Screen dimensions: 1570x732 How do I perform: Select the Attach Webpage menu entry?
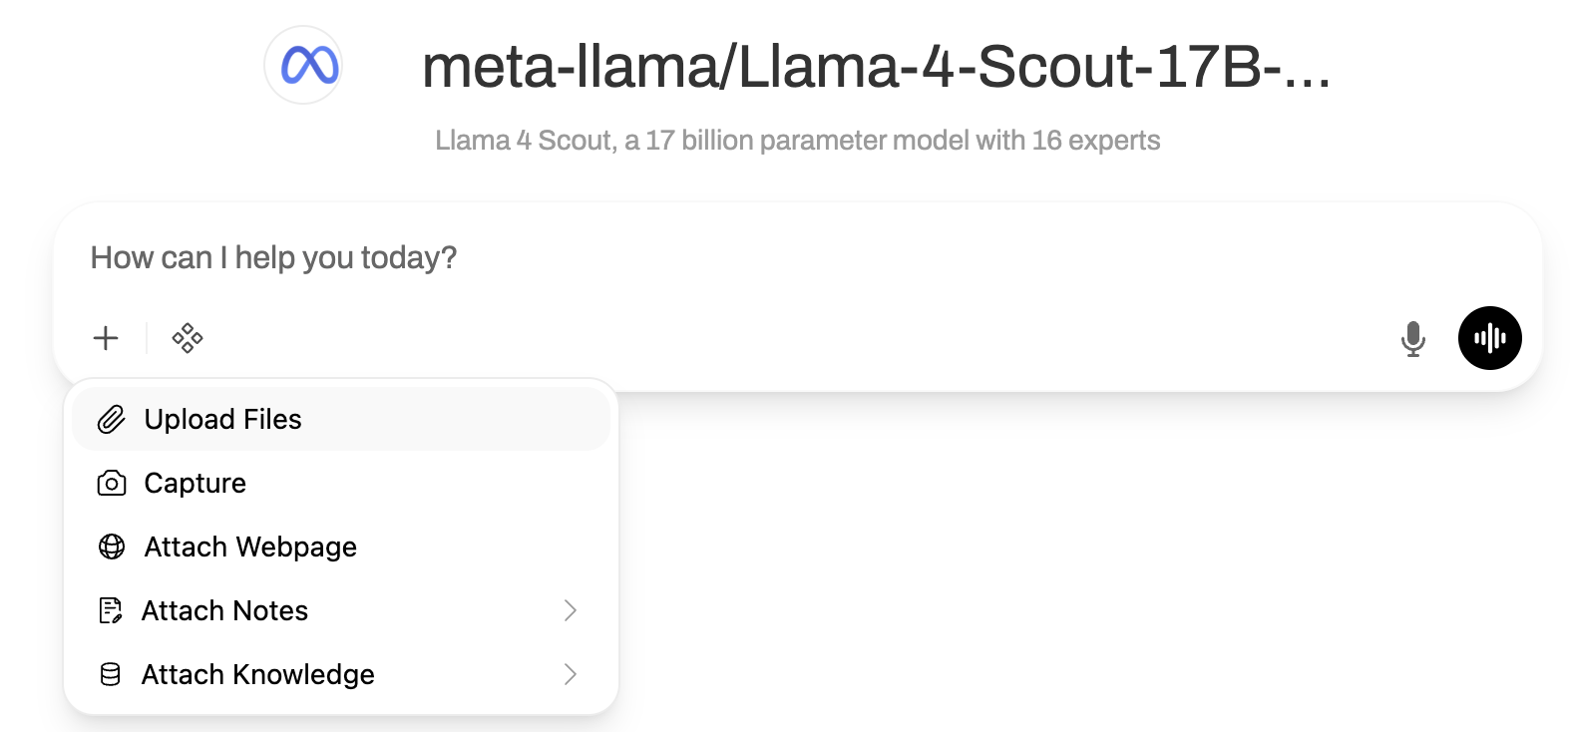[x=250, y=547]
